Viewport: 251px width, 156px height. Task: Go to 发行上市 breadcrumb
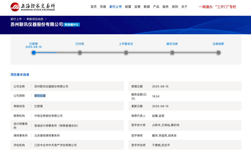click(16, 19)
